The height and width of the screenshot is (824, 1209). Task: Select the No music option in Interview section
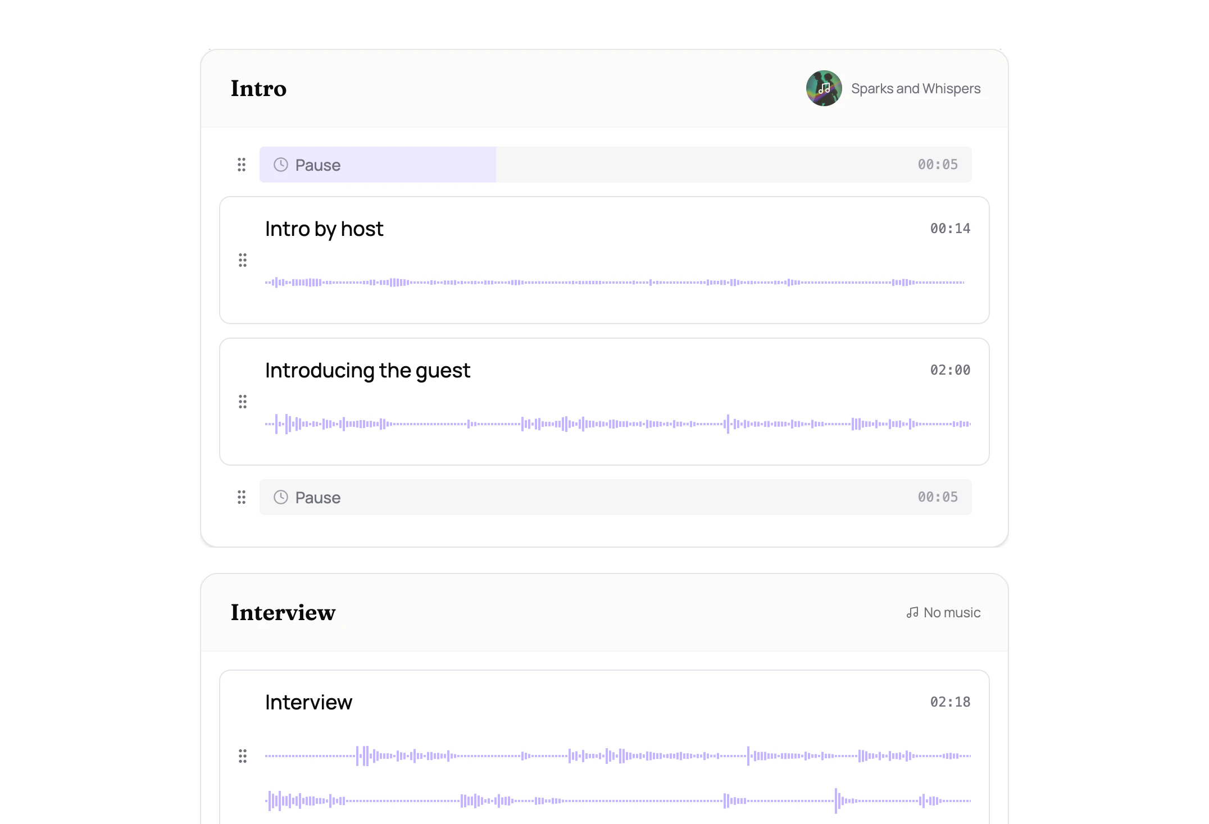pyautogui.click(x=952, y=612)
